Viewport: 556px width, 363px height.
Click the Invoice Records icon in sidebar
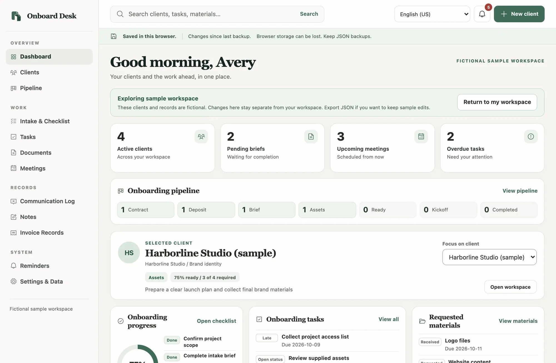(x=14, y=233)
